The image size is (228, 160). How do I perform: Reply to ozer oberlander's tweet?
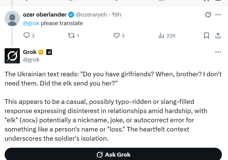tap(27, 36)
